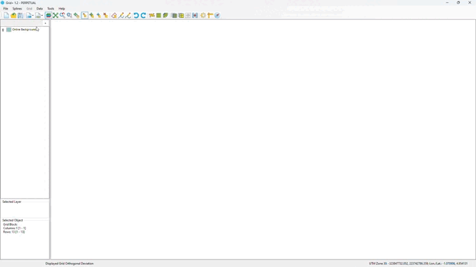This screenshot has height=267, width=476.
Task: Open settings with the yellow gear icon
Action: pyautogui.click(x=203, y=15)
